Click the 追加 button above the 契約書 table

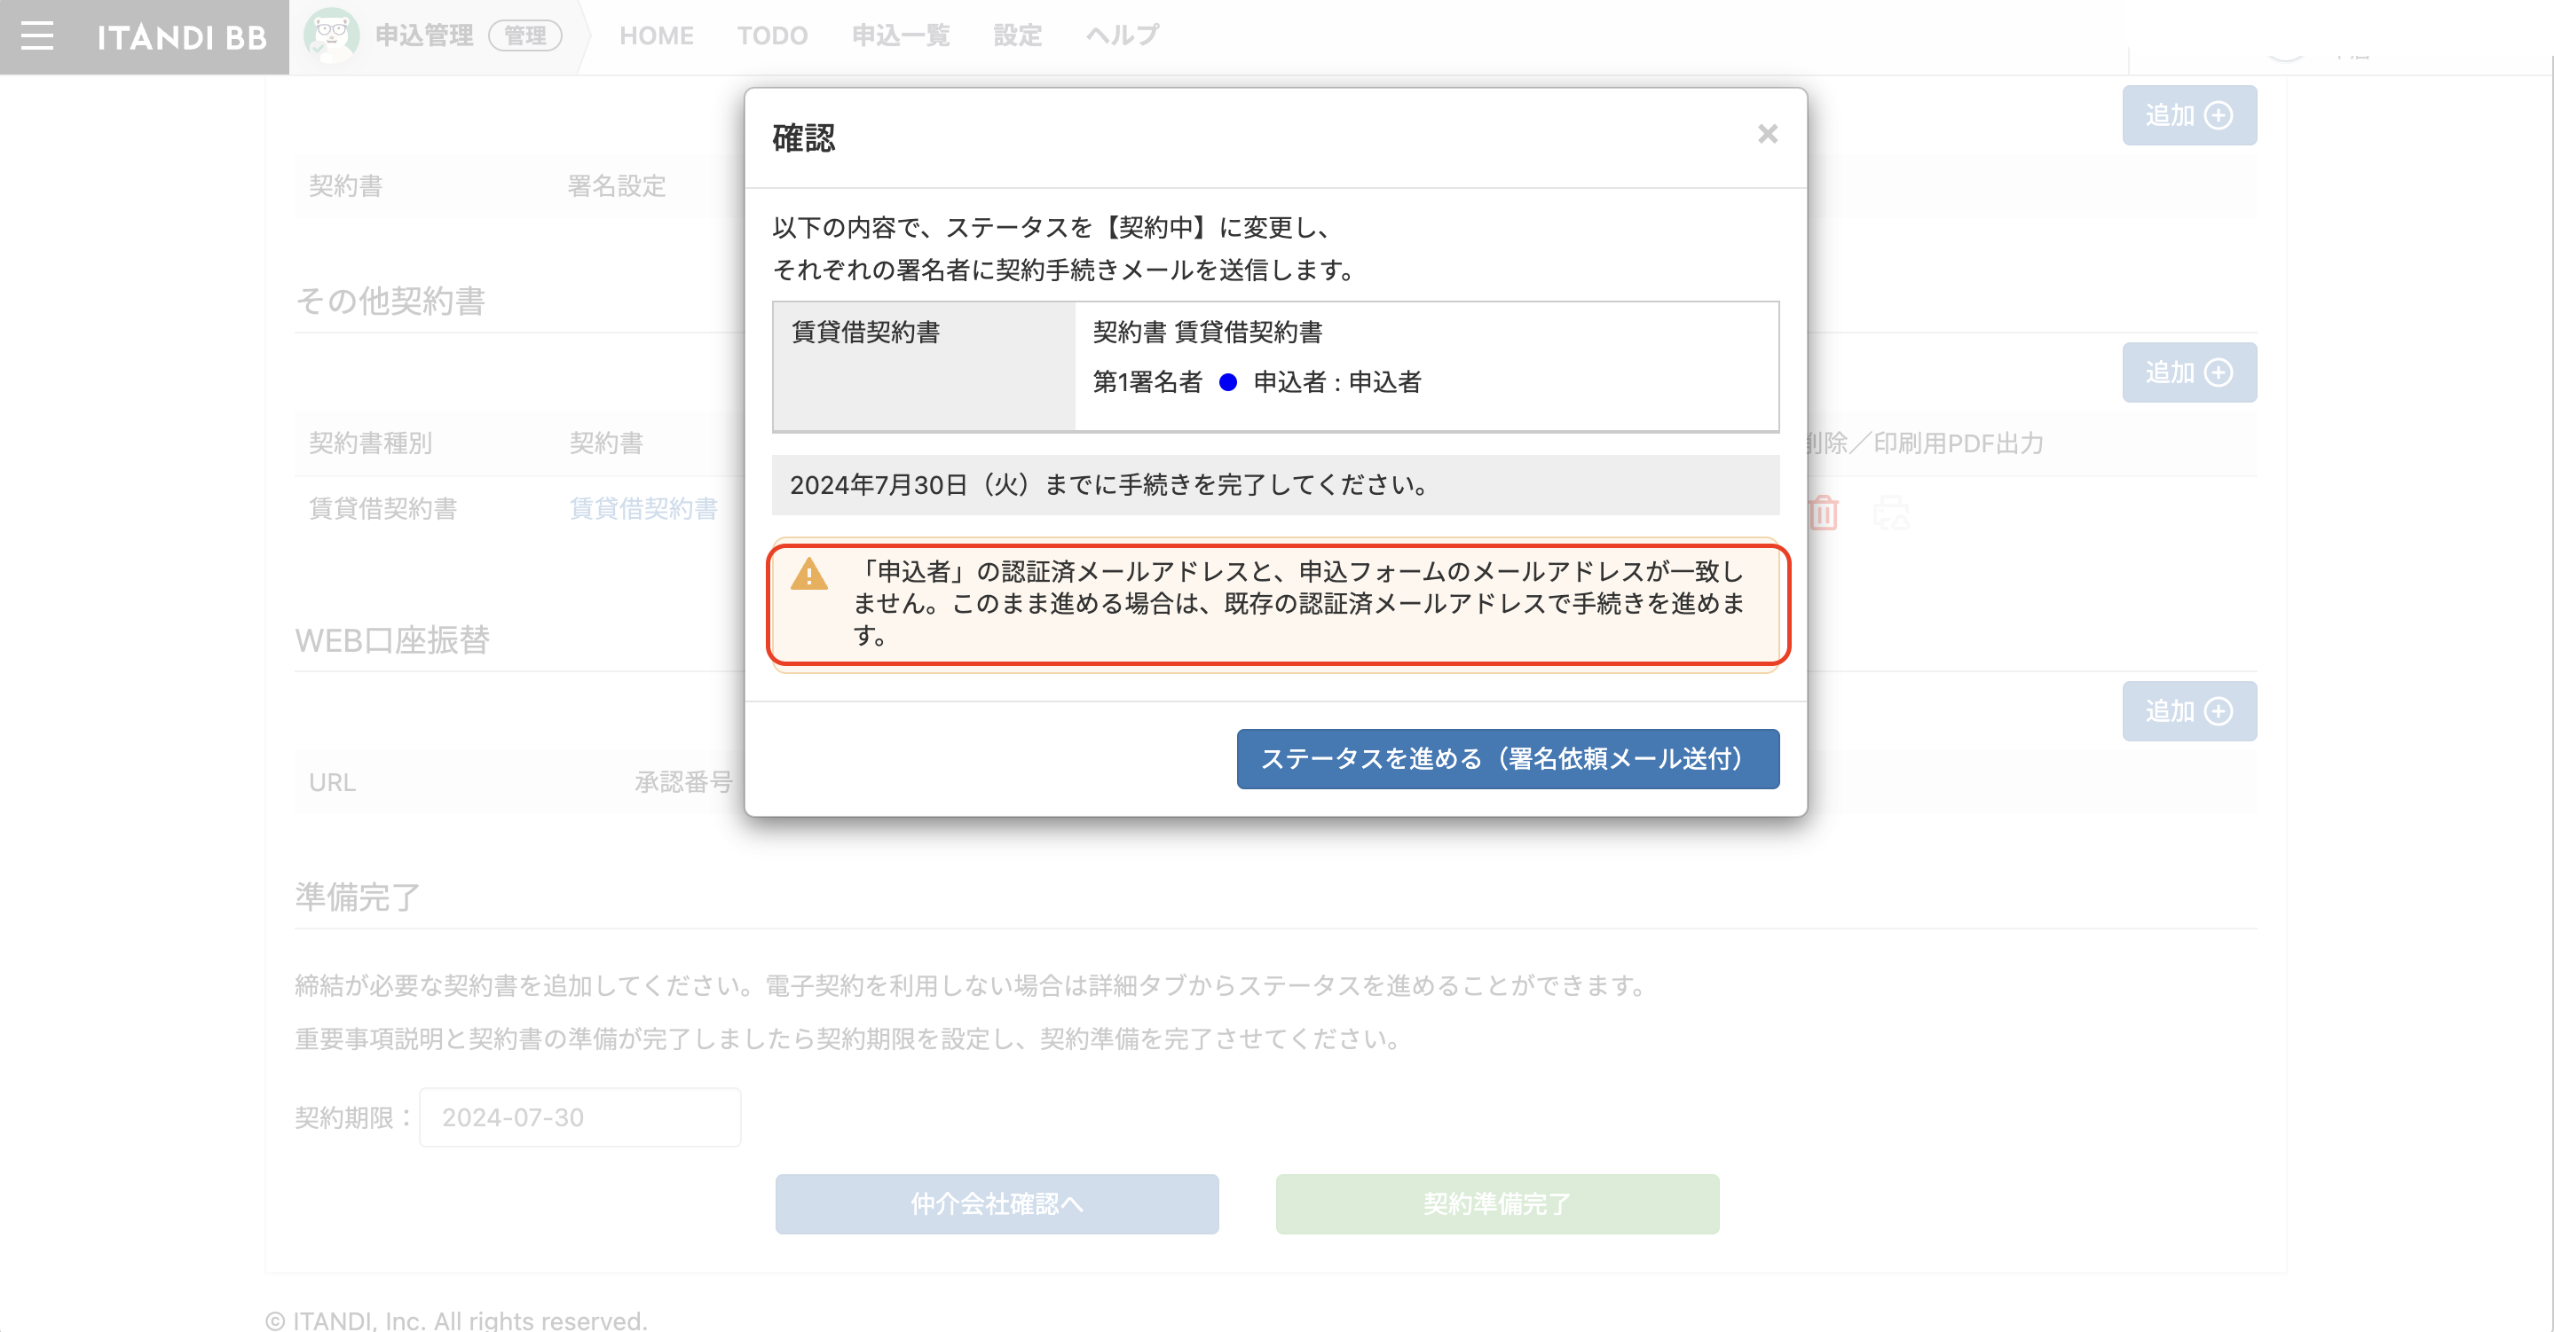click(x=2188, y=115)
